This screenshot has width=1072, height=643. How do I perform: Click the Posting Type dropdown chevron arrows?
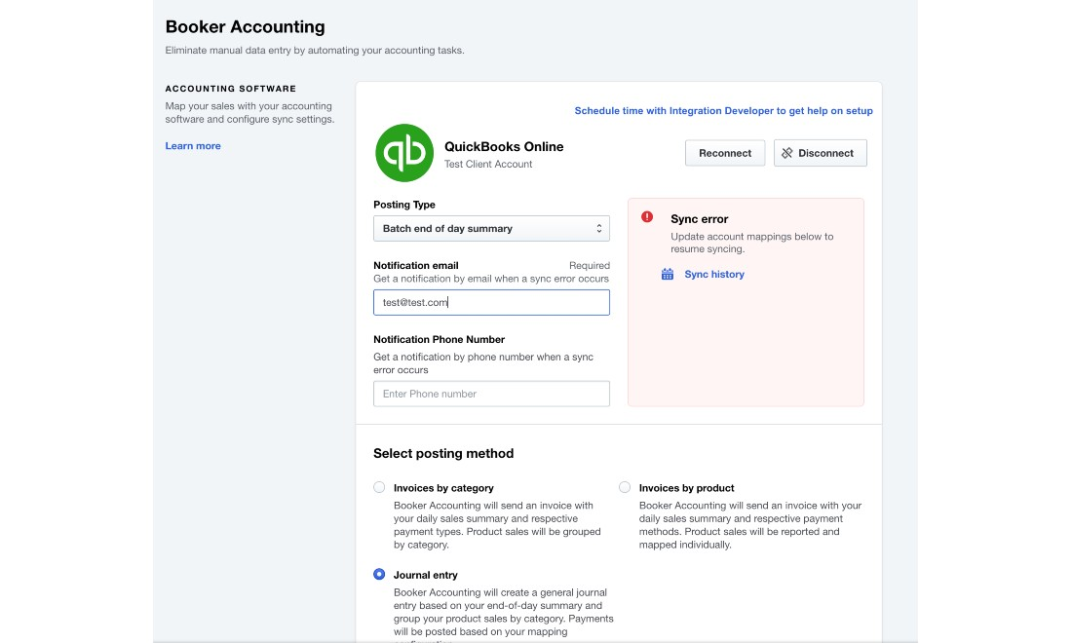599,229
